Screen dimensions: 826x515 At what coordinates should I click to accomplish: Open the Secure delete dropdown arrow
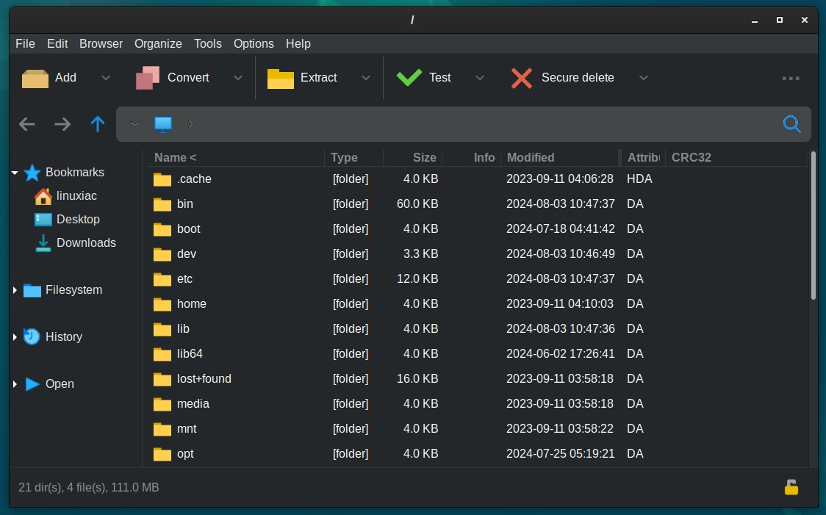pos(643,78)
